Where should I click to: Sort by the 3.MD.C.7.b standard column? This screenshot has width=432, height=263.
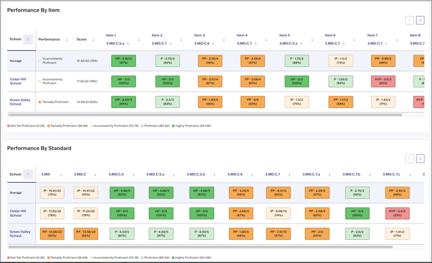369,174
